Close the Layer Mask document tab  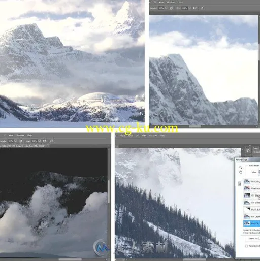pyautogui.click(x=48, y=146)
